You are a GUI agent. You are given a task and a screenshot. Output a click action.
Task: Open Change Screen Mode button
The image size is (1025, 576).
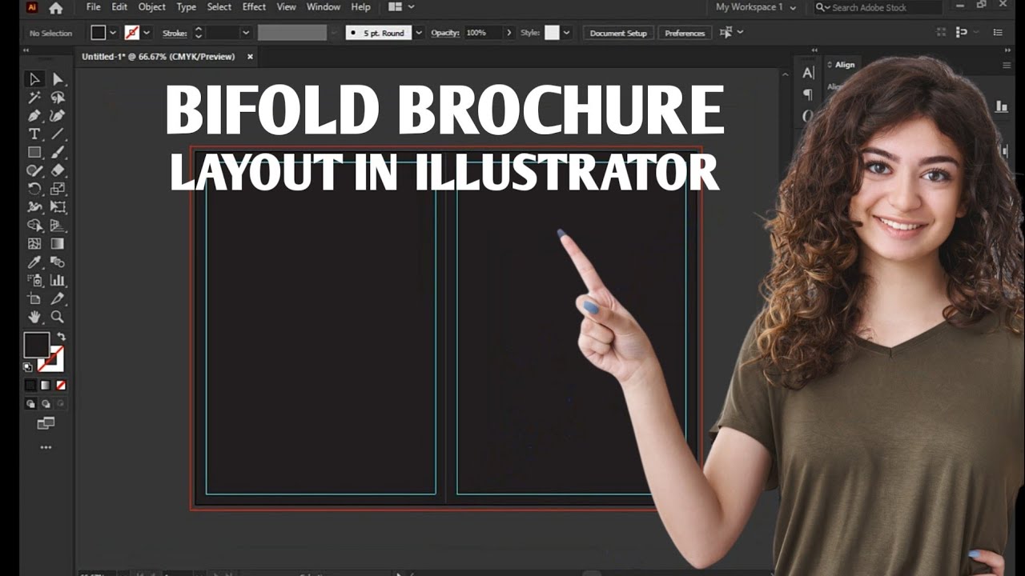click(46, 423)
